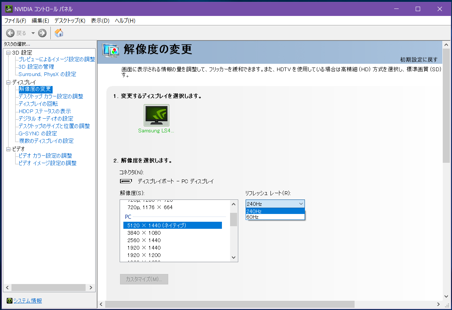This screenshot has height=310, width=452.
Task: Open デジタル オーディオの設定
Action: click(46, 119)
